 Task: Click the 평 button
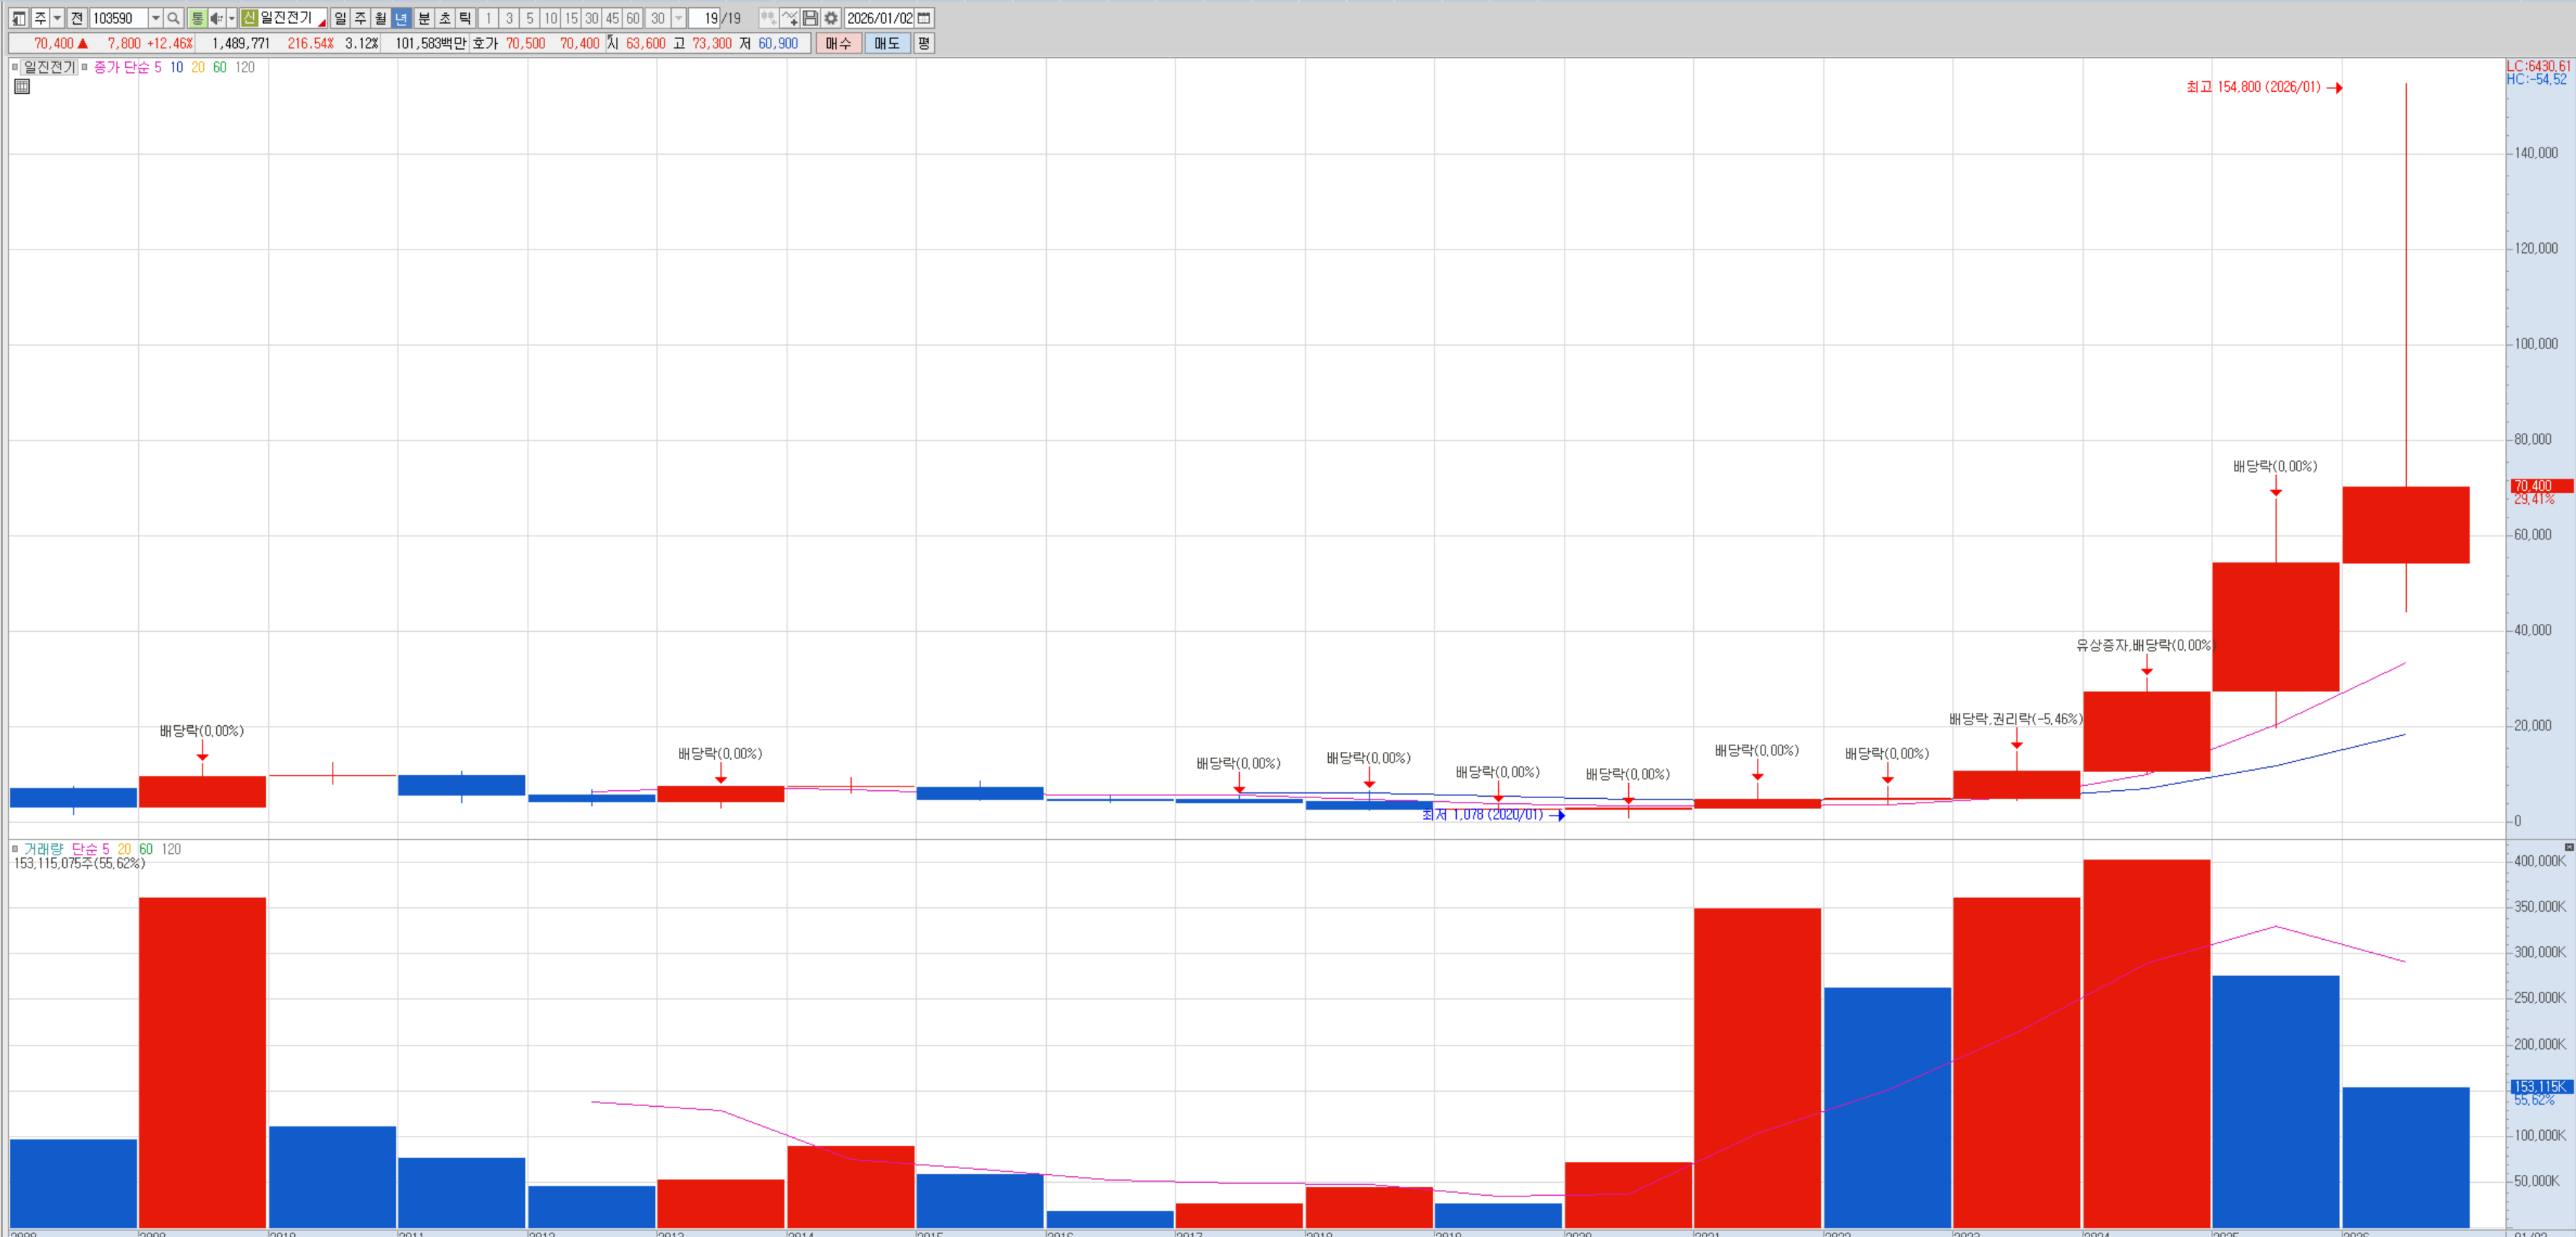click(924, 43)
